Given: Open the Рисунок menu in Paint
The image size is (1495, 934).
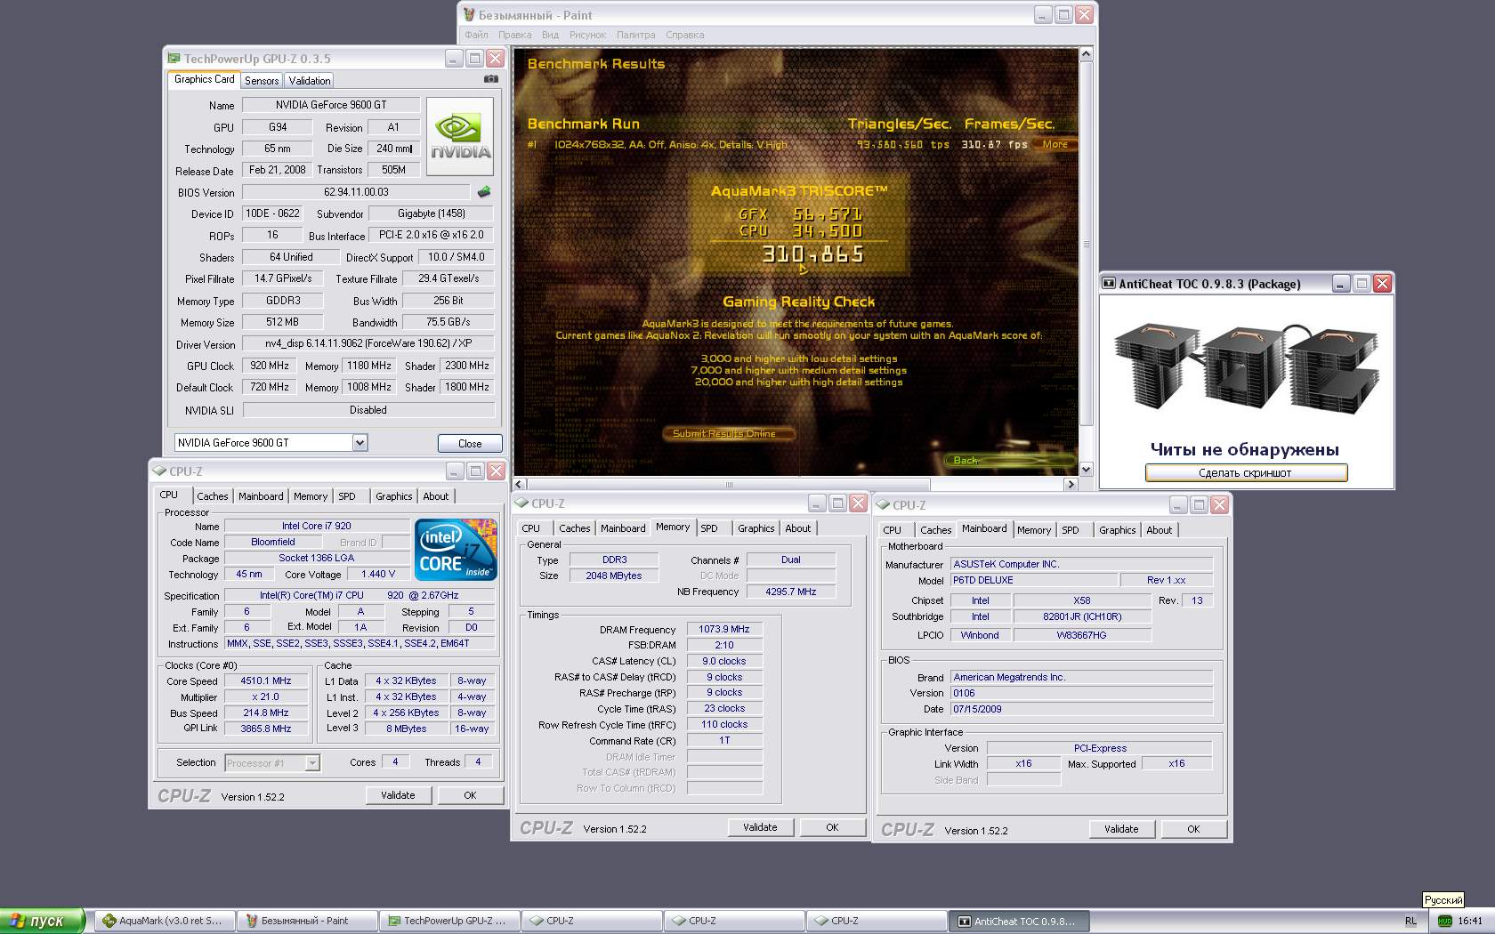Looking at the screenshot, I should pos(587,35).
